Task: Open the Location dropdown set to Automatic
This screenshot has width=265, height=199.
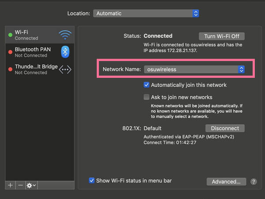Action: point(146,13)
